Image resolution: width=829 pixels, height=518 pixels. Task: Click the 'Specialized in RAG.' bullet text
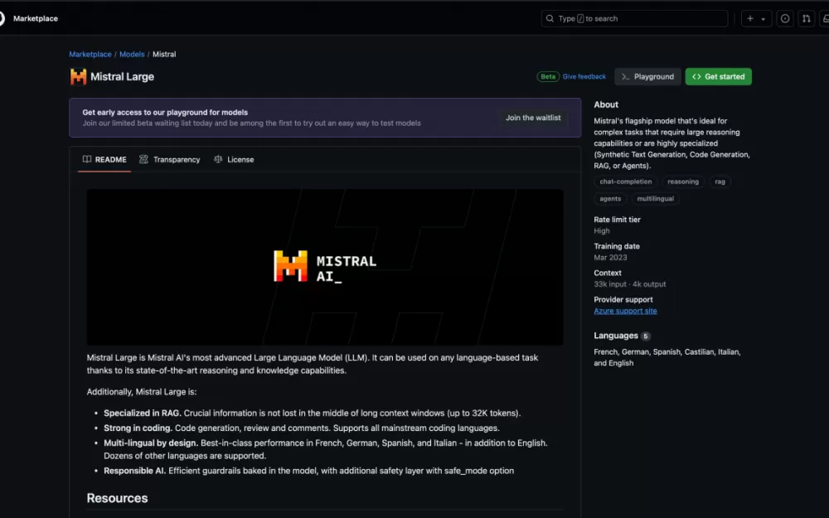click(x=143, y=414)
